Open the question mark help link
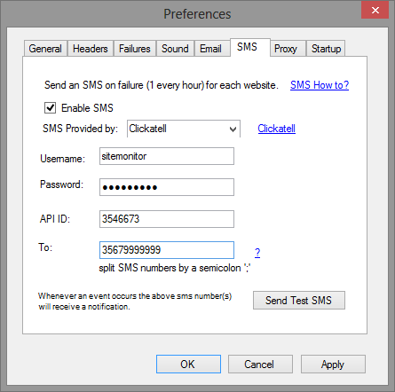The image size is (395, 392). point(257,253)
